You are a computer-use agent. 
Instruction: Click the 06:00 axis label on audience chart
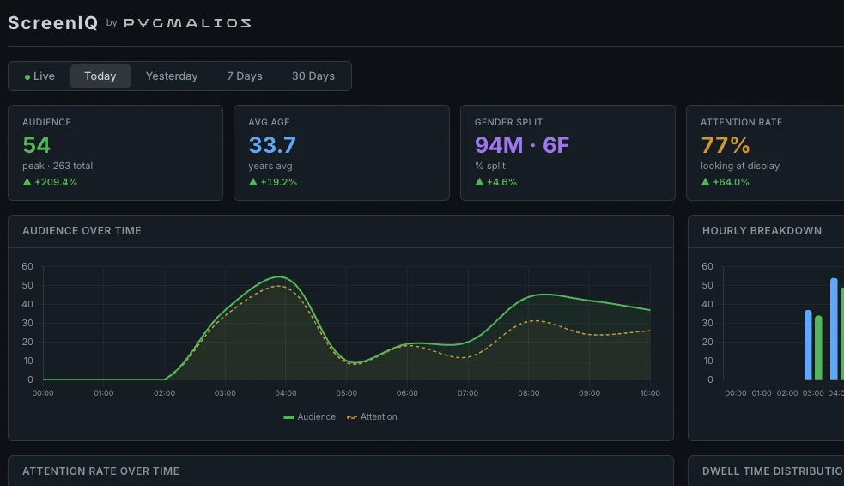(407, 393)
